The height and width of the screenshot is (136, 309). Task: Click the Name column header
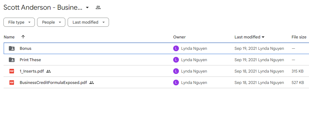click(x=9, y=37)
